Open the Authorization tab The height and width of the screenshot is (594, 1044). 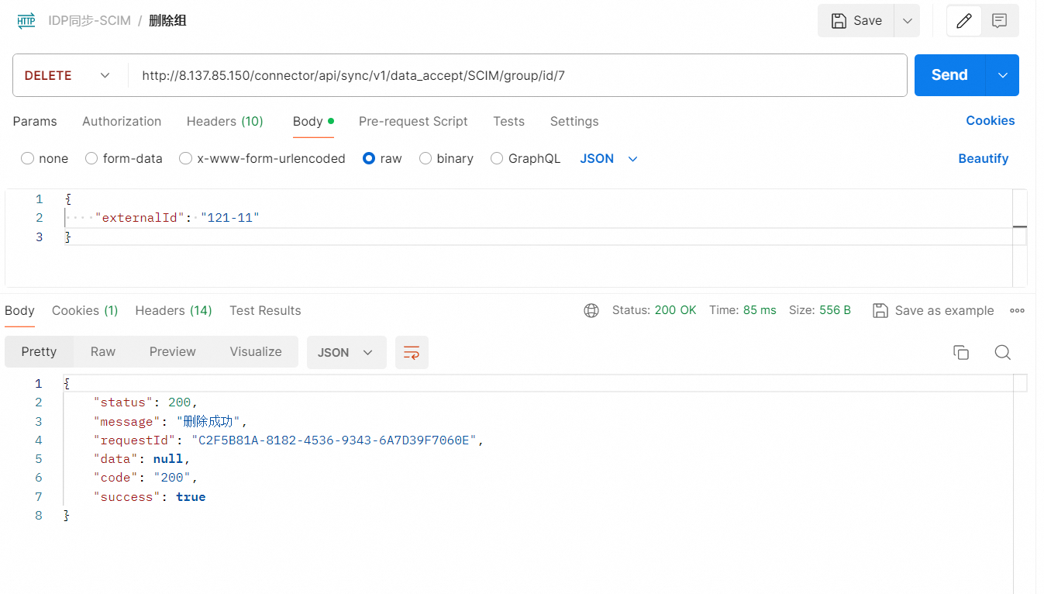click(x=122, y=121)
